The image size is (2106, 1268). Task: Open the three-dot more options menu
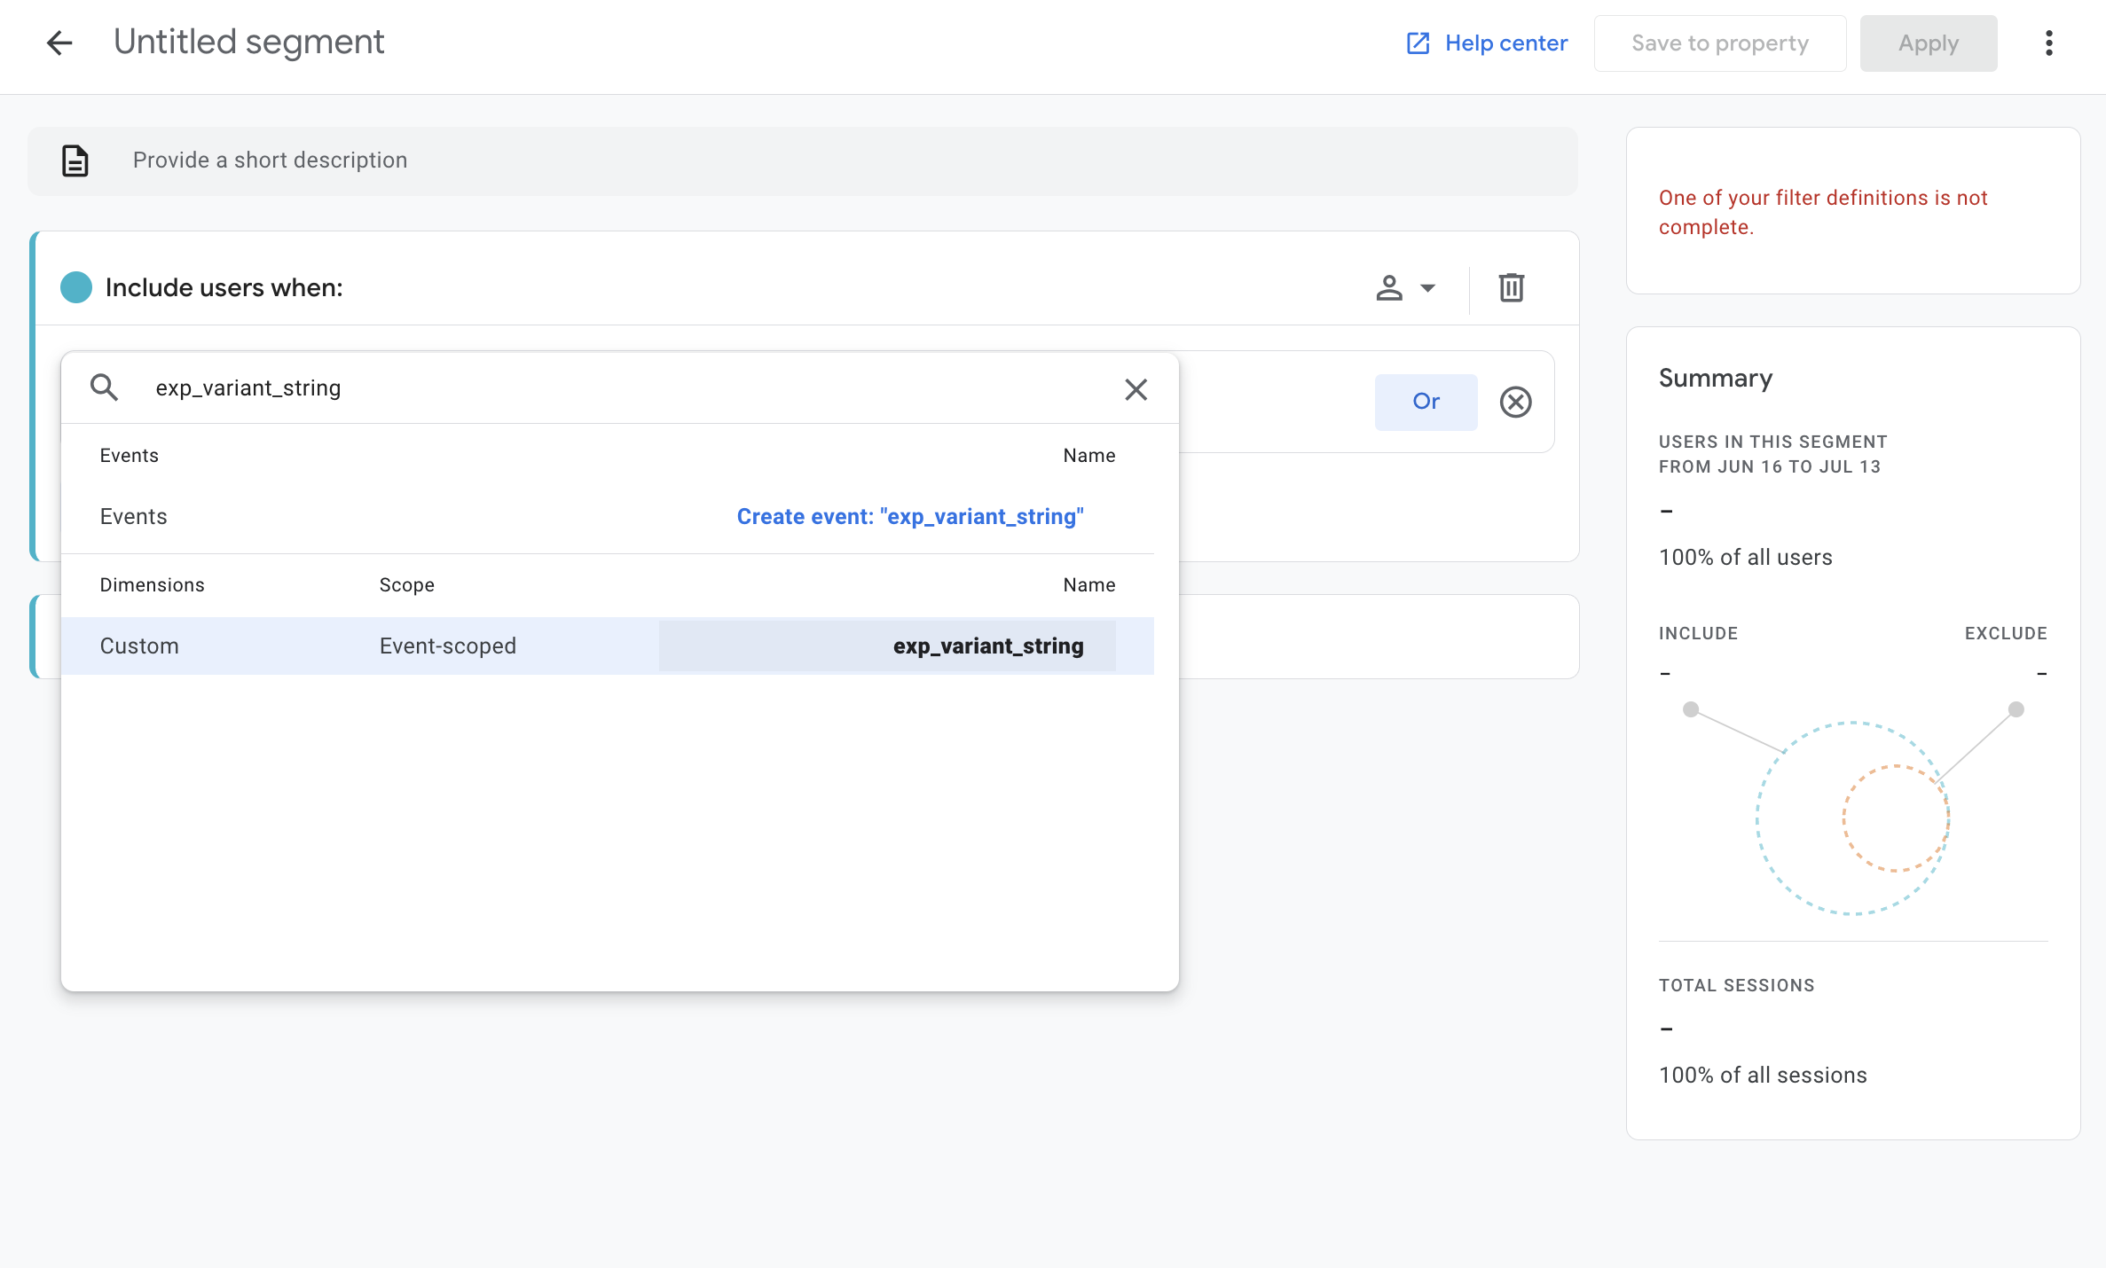tap(2048, 43)
